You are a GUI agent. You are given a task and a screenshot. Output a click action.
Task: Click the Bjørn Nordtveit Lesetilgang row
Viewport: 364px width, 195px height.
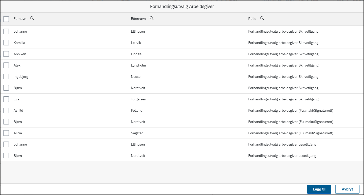pyautogui.click(x=182, y=156)
